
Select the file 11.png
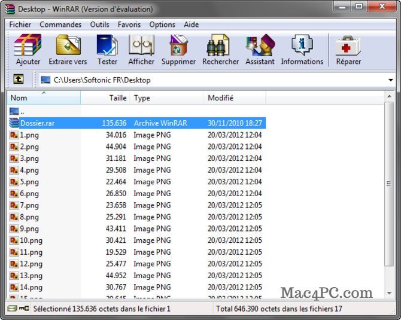coord(31,252)
